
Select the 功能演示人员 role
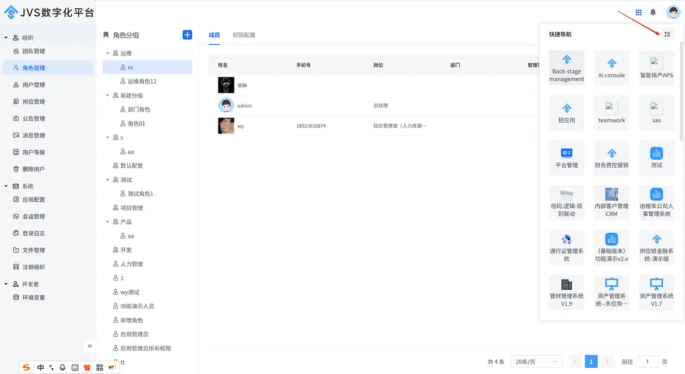147,306
